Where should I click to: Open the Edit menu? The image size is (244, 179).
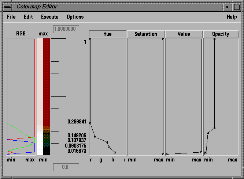click(28, 17)
